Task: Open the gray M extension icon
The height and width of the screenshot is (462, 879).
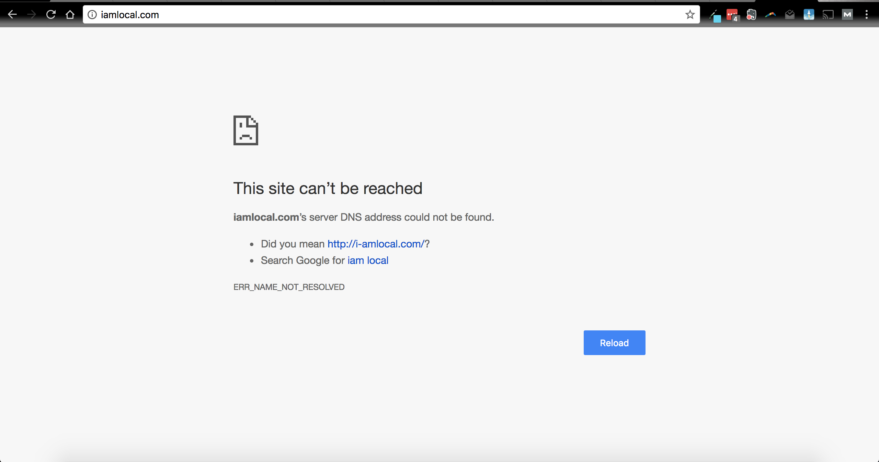Action: tap(847, 15)
